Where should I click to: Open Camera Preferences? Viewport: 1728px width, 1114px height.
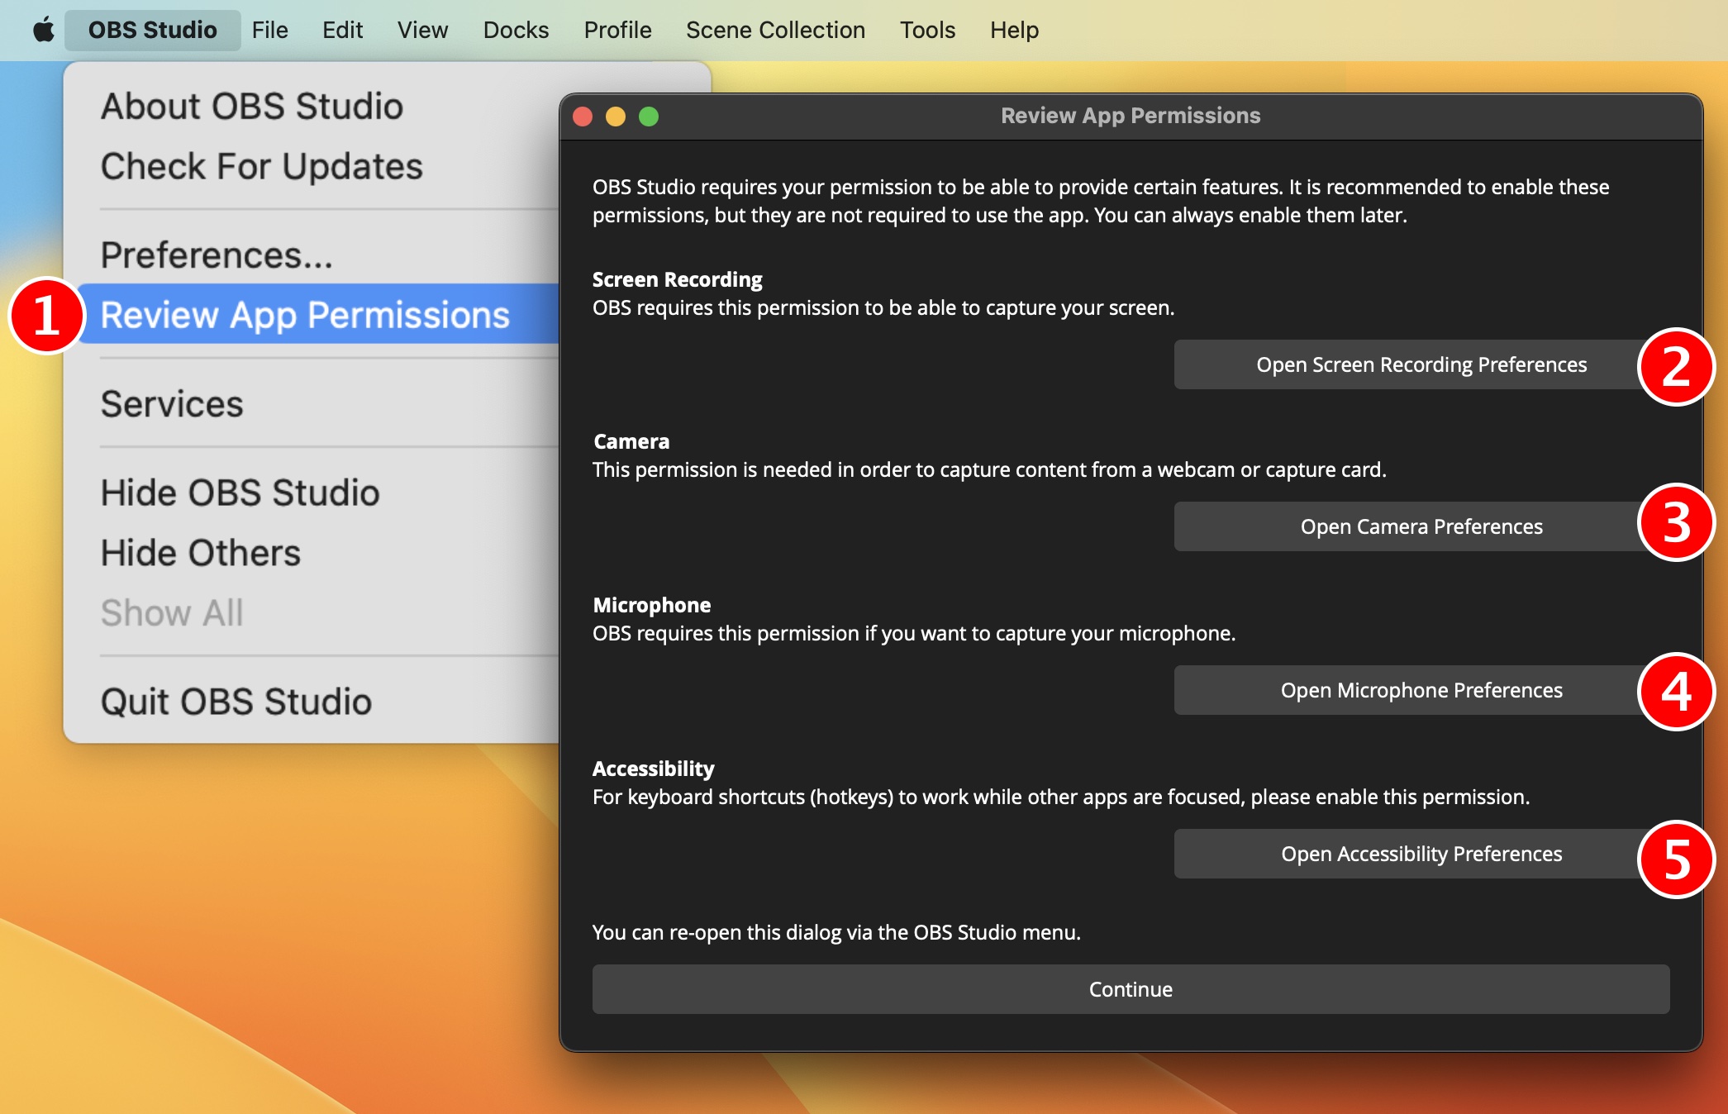coord(1421,526)
